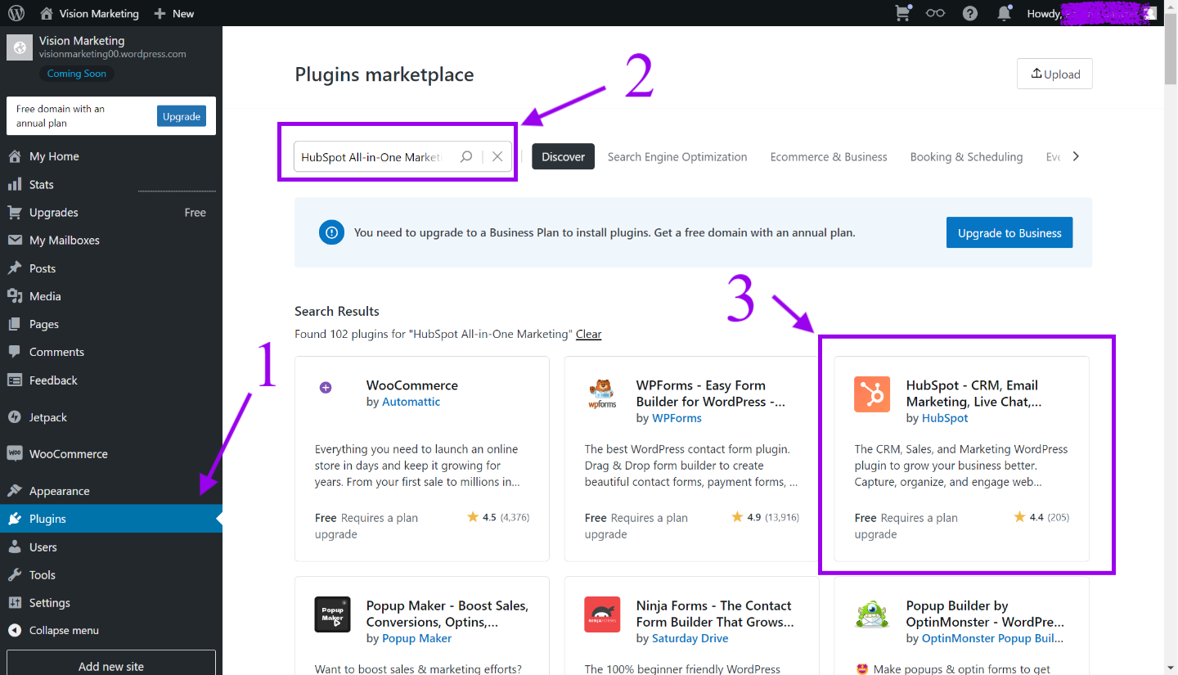The height and width of the screenshot is (675, 1178).
Task: Open the WPForms author link
Action: [x=677, y=418]
